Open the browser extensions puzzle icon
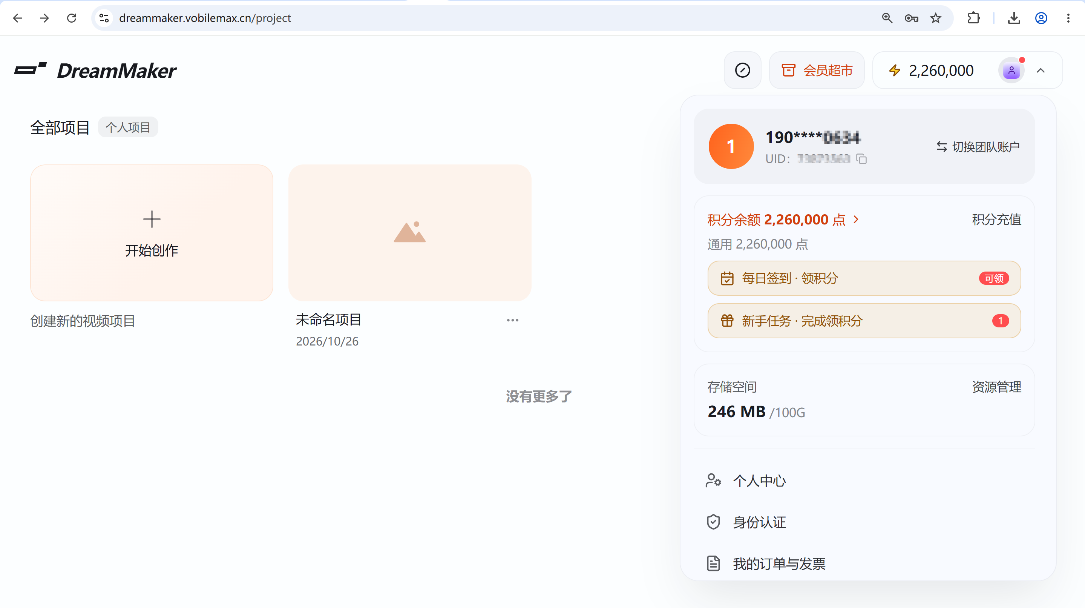The image size is (1085, 608). coord(973,18)
